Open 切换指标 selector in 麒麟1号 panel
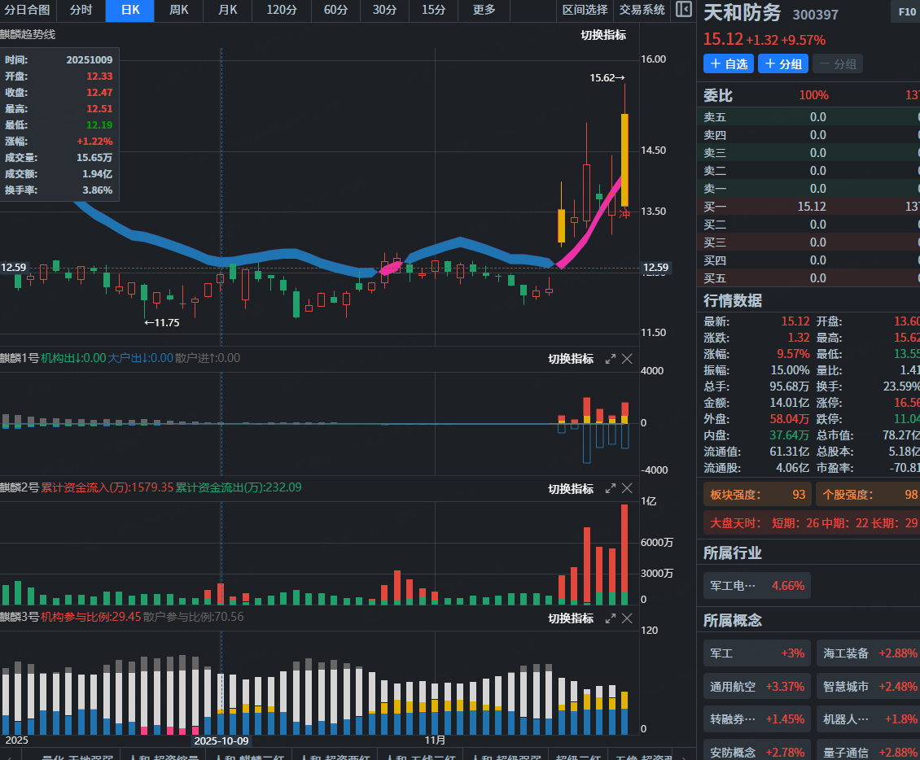 pyautogui.click(x=570, y=359)
